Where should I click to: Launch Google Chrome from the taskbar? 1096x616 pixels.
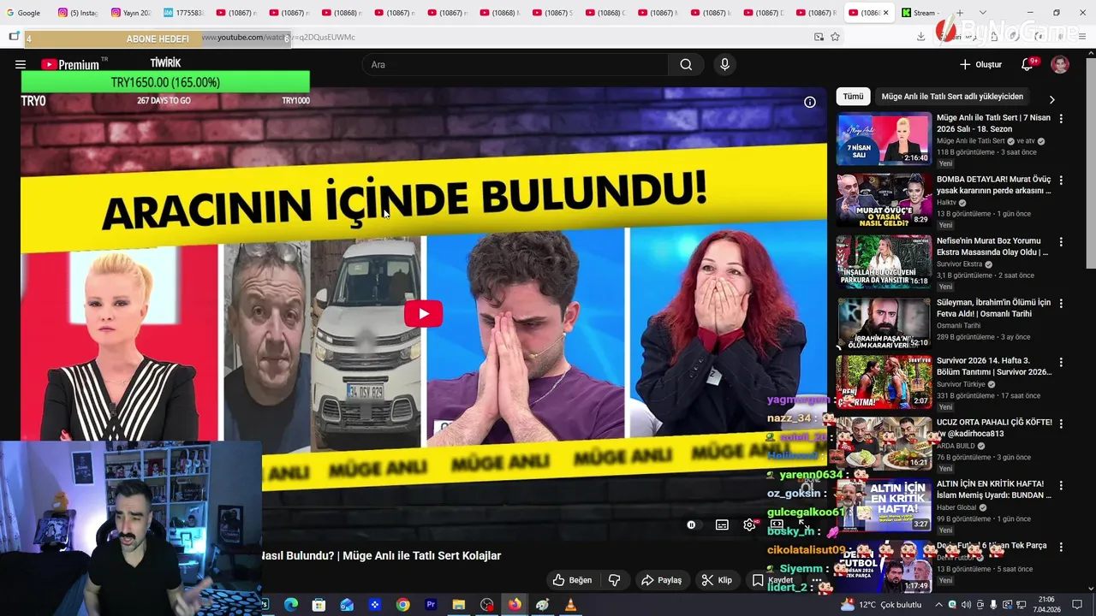pyautogui.click(x=402, y=605)
